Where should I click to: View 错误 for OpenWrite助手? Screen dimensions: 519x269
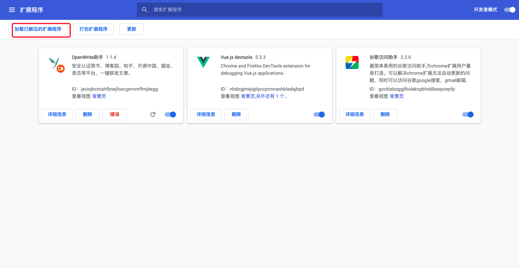click(x=114, y=114)
